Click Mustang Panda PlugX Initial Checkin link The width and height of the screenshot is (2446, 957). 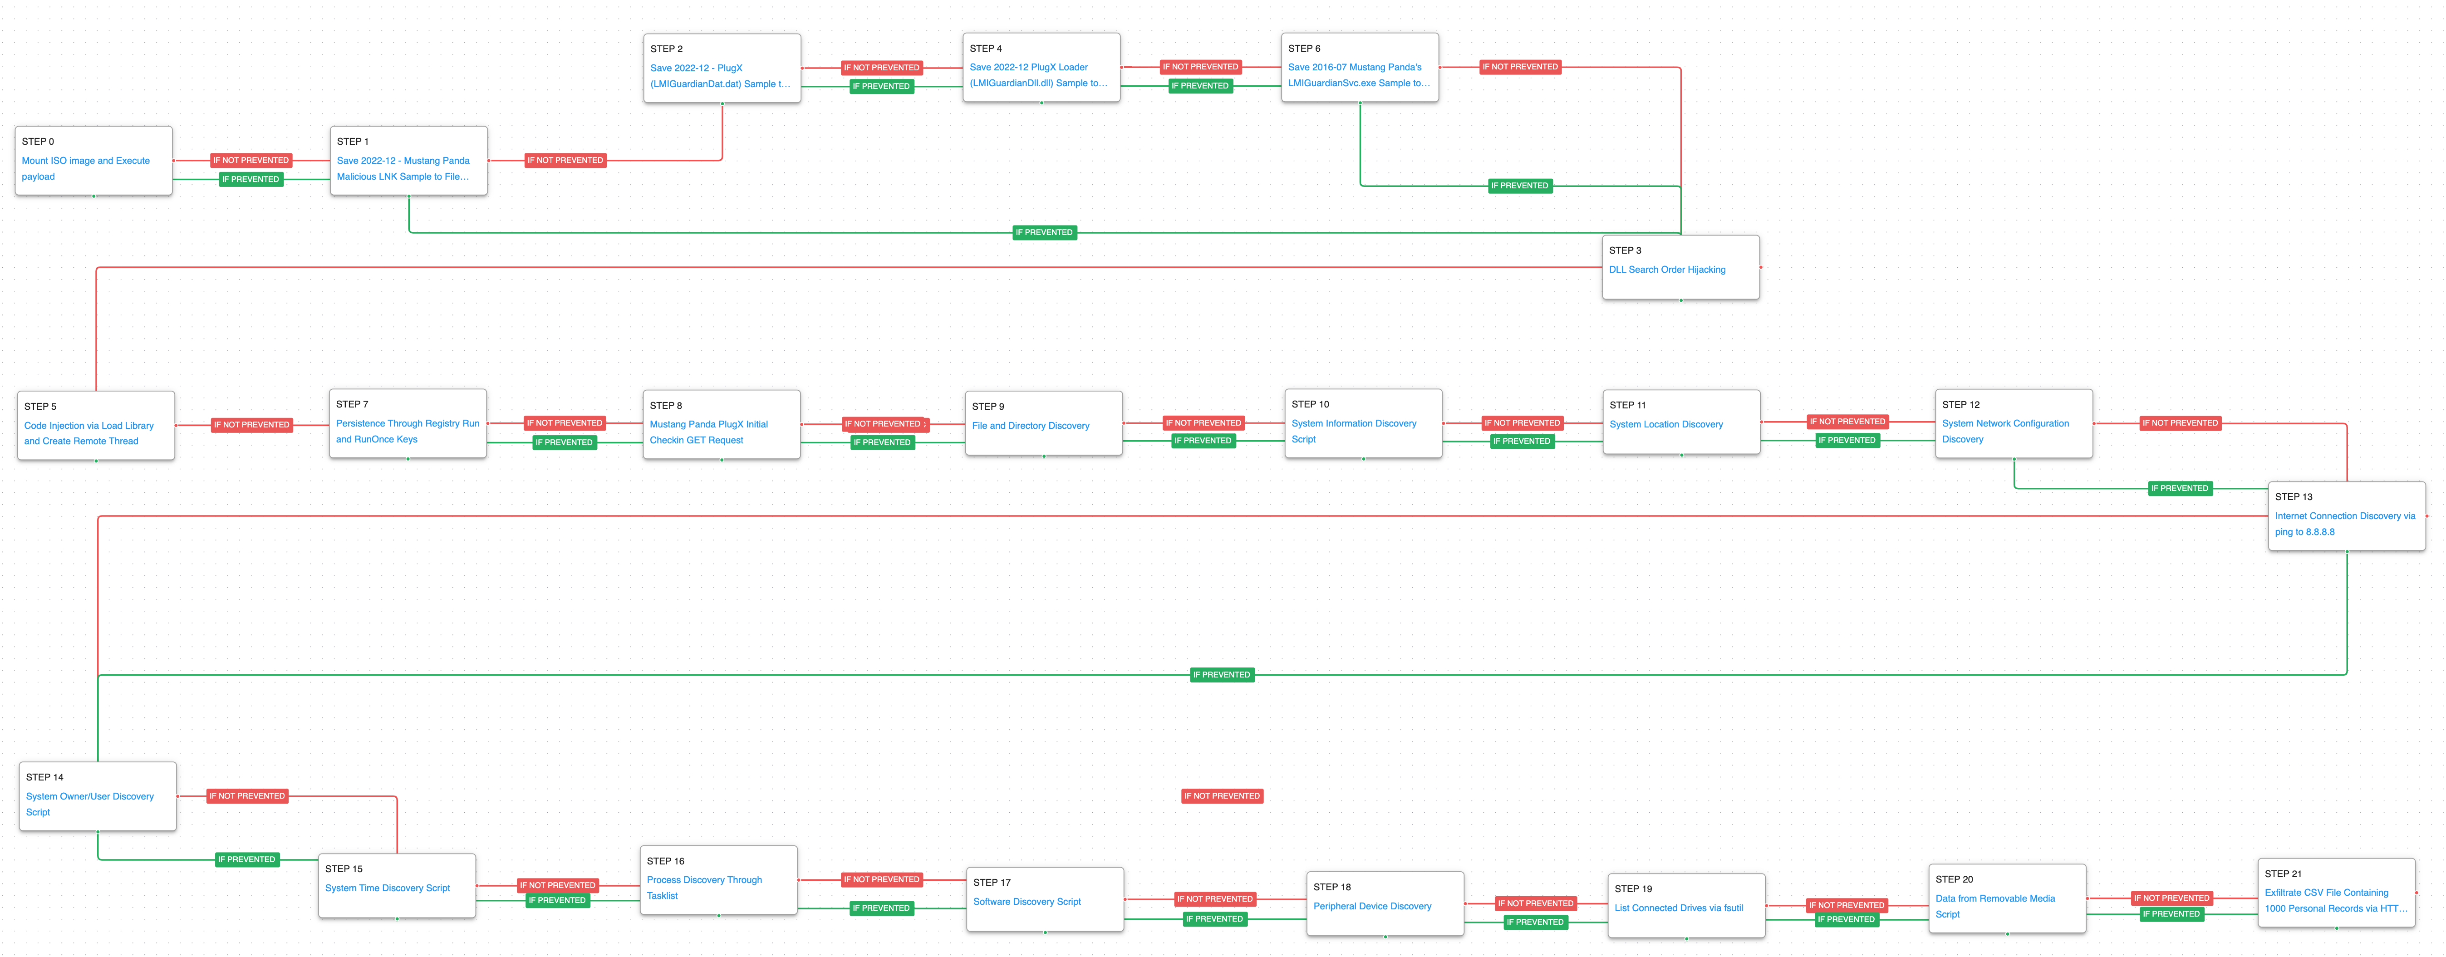pyautogui.click(x=708, y=425)
